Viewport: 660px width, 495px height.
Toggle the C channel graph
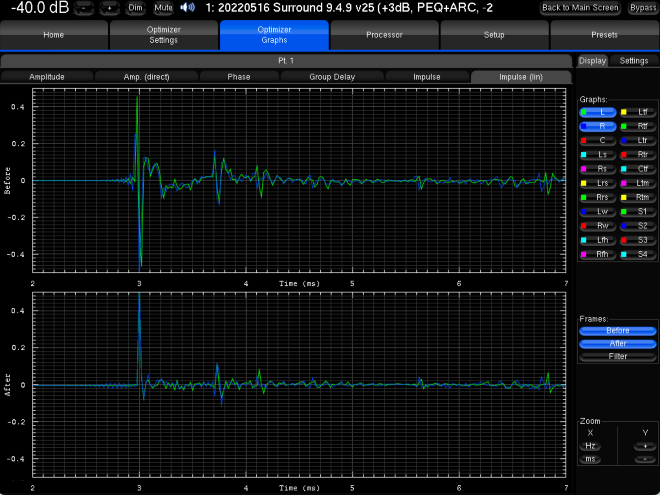coord(598,141)
